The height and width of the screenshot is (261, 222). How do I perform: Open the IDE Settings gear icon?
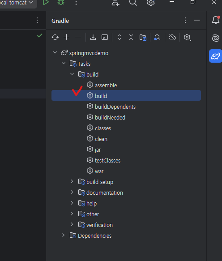point(151,3)
